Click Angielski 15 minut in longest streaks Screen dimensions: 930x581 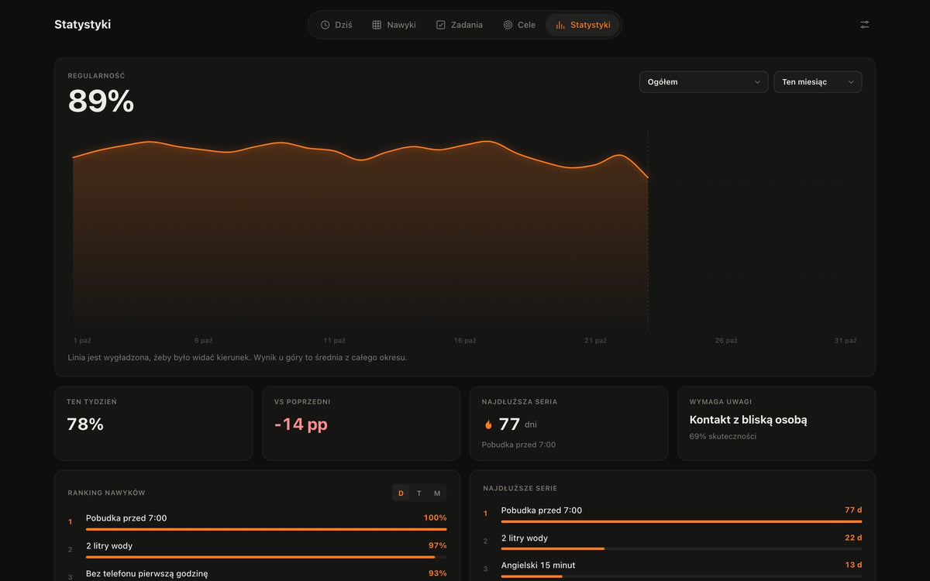539,566
